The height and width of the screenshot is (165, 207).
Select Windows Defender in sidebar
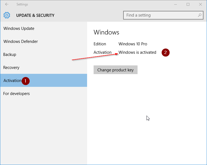click(44, 41)
